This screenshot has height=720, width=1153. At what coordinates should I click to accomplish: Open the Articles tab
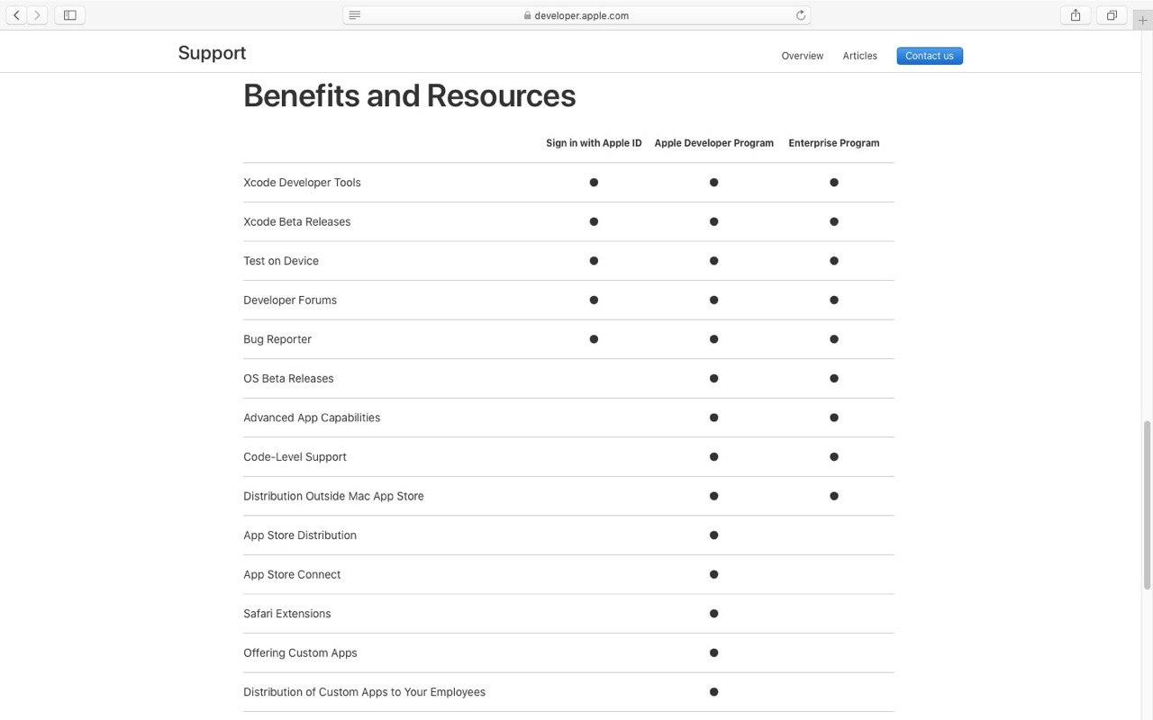(x=859, y=56)
